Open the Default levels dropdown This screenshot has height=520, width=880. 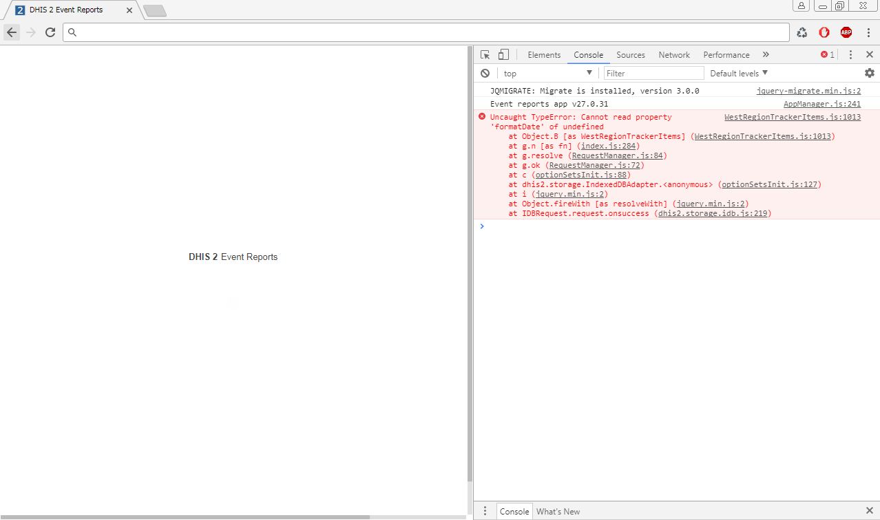click(738, 73)
